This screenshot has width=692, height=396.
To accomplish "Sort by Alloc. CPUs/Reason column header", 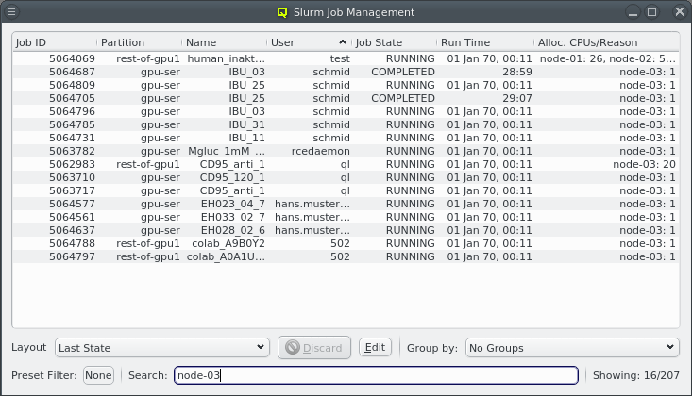I will click(x=607, y=42).
